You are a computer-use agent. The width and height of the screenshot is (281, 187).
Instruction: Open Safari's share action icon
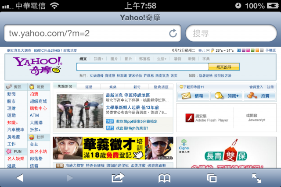(118, 177)
